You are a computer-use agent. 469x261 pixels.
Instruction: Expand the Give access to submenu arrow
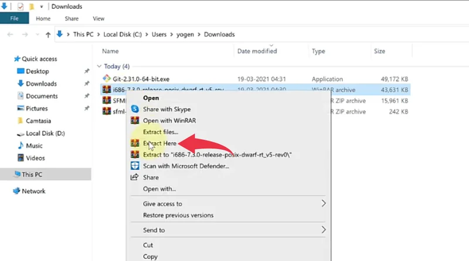pyautogui.click(x=323, y=204)
